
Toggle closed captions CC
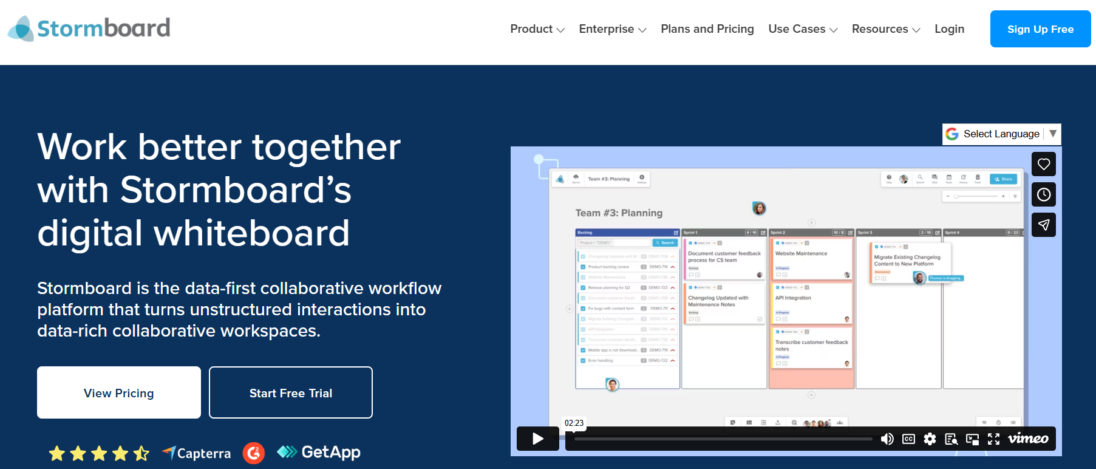tap(908, 439)
